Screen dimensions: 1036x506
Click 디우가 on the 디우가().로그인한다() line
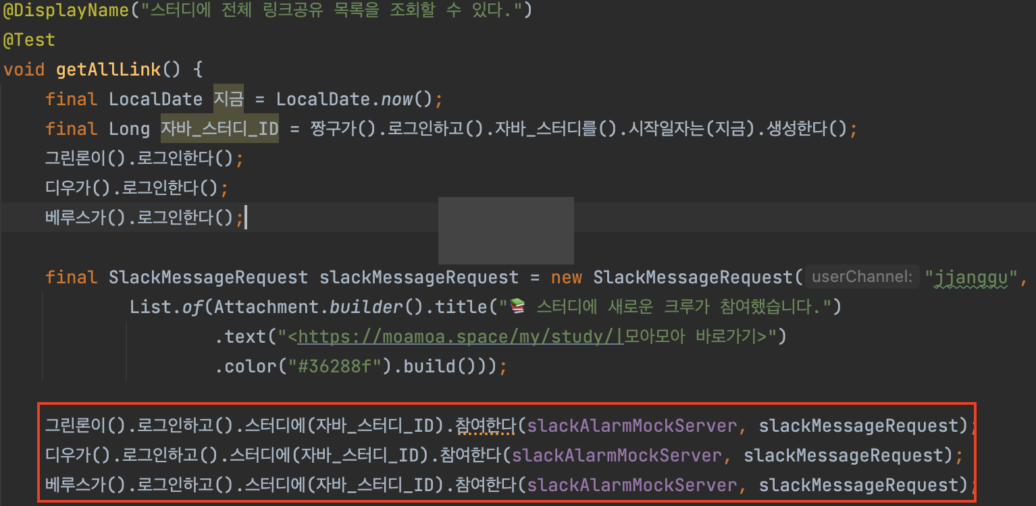[68, 188]
